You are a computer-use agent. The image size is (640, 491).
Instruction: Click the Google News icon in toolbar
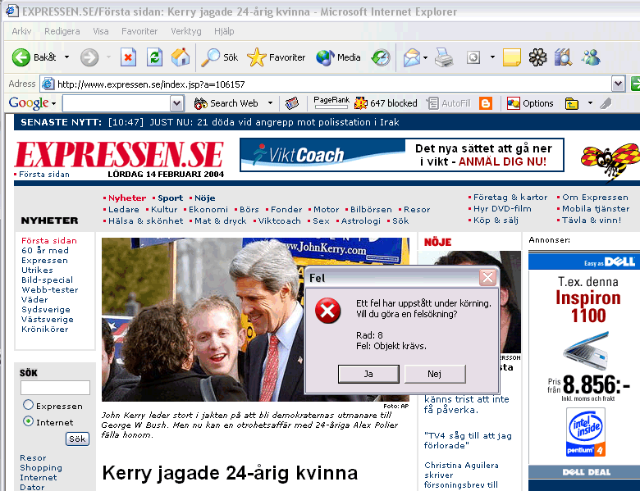[x=292, y=103]
